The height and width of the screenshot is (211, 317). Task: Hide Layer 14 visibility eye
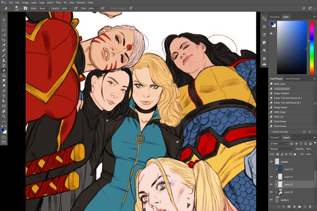(x=271, y=177)
